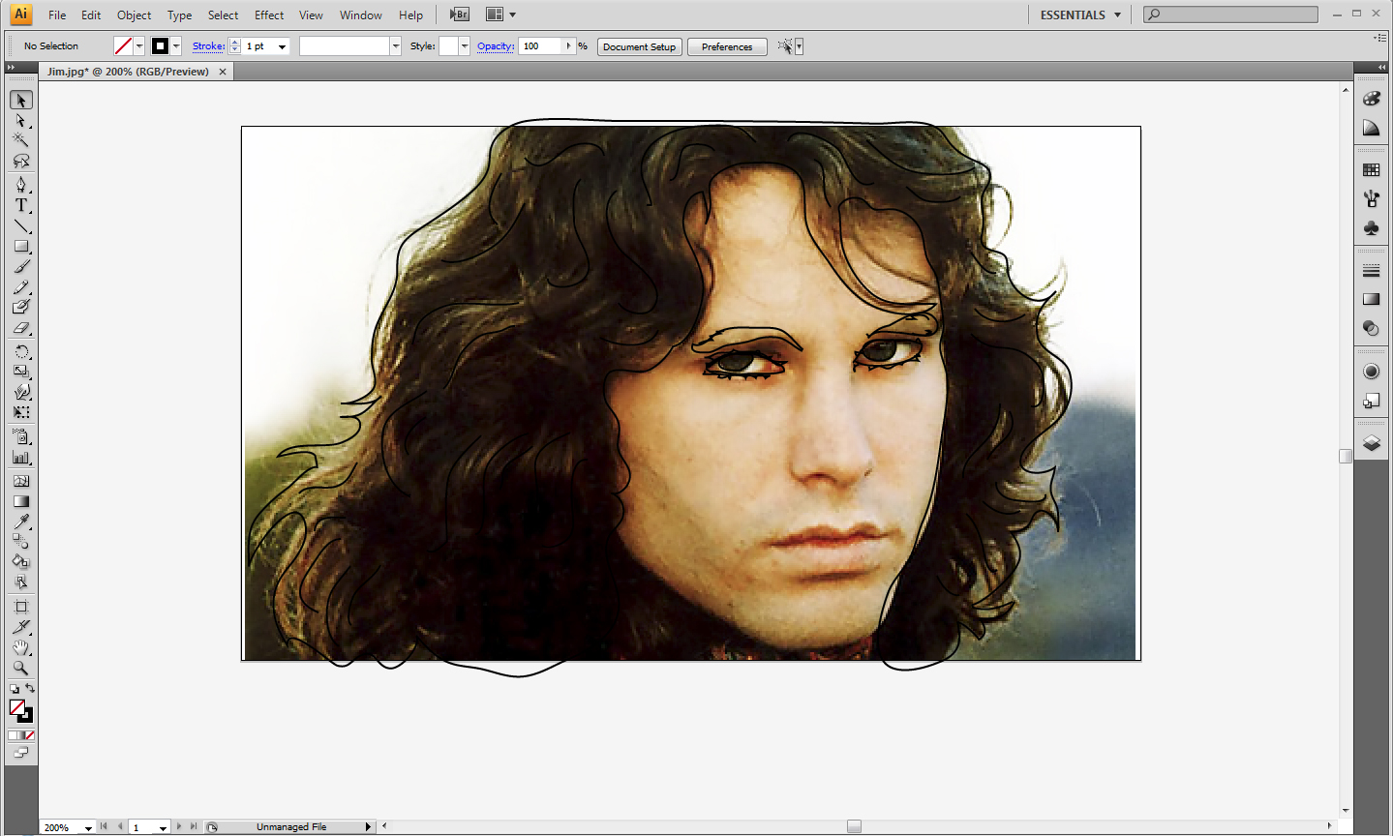Image resolution: width=1393 pixels, height=836 pixels.
Task: Select the Line Segment tool
Action: point(21,226)
